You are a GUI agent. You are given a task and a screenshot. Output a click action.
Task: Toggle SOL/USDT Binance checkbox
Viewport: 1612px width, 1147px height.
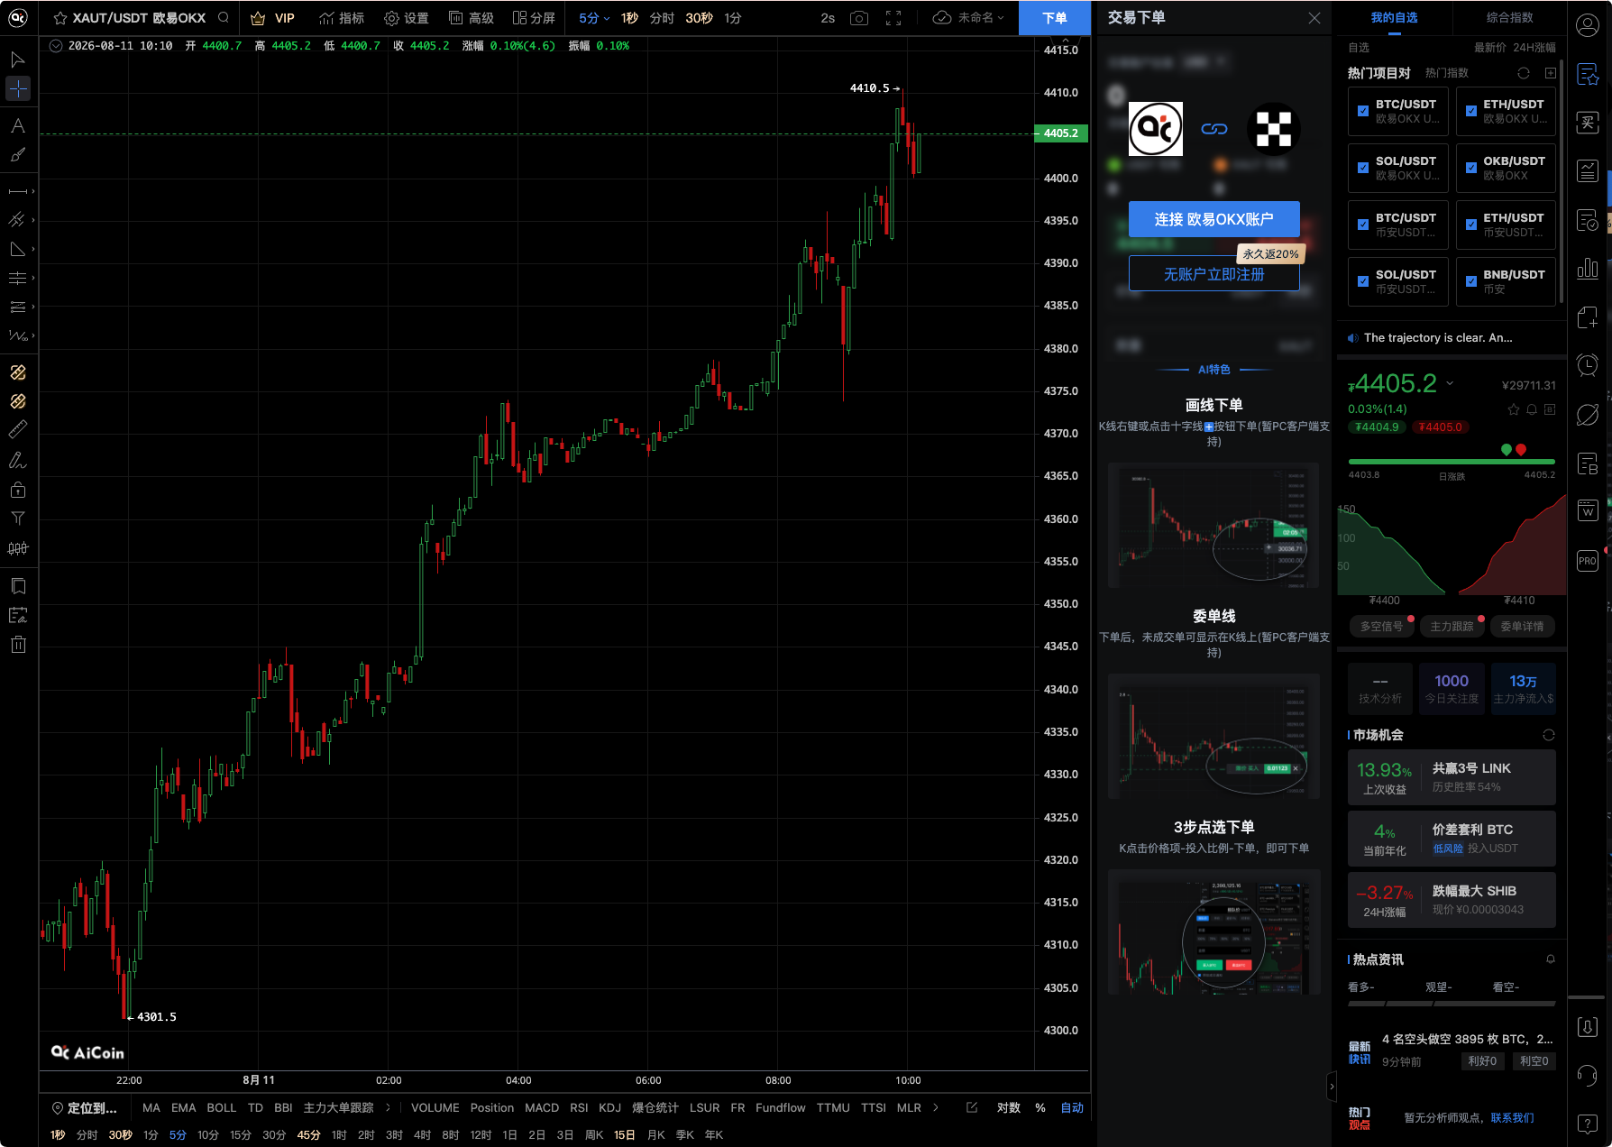pos(1363,281)
